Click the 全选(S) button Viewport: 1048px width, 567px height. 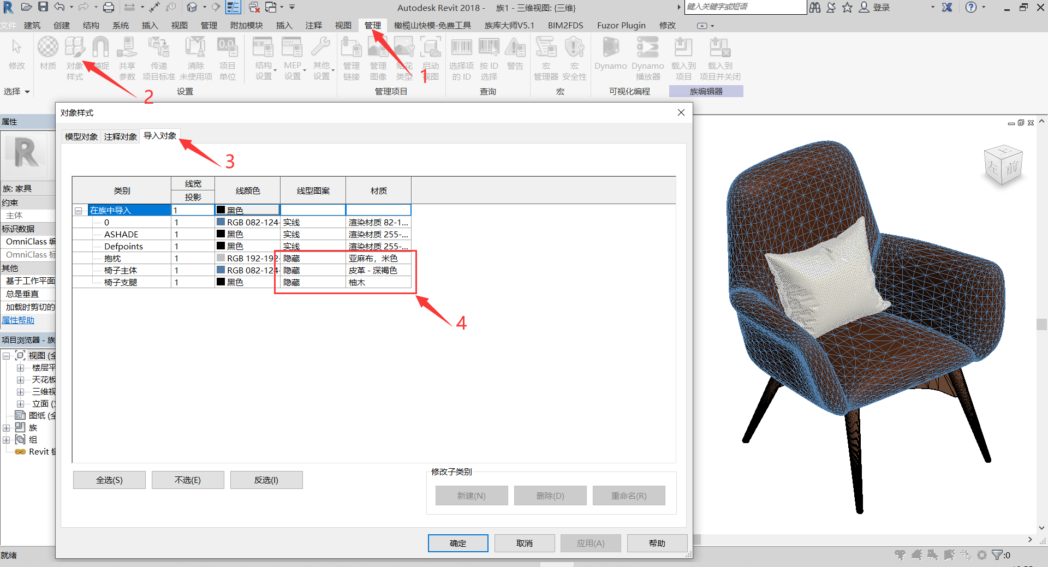tap(109, 480)
